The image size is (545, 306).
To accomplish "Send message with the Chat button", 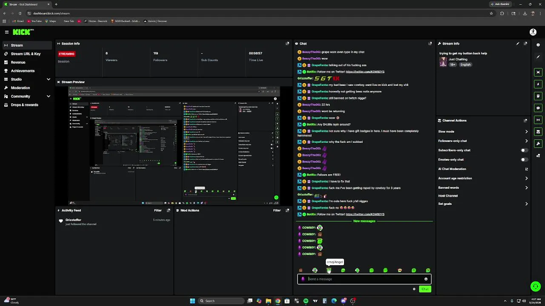I will [425, 289].
